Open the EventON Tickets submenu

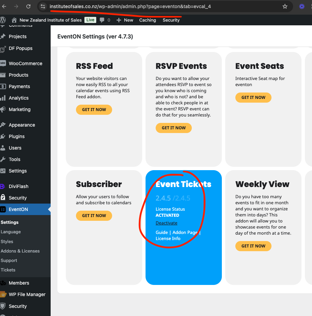[8, 270]
